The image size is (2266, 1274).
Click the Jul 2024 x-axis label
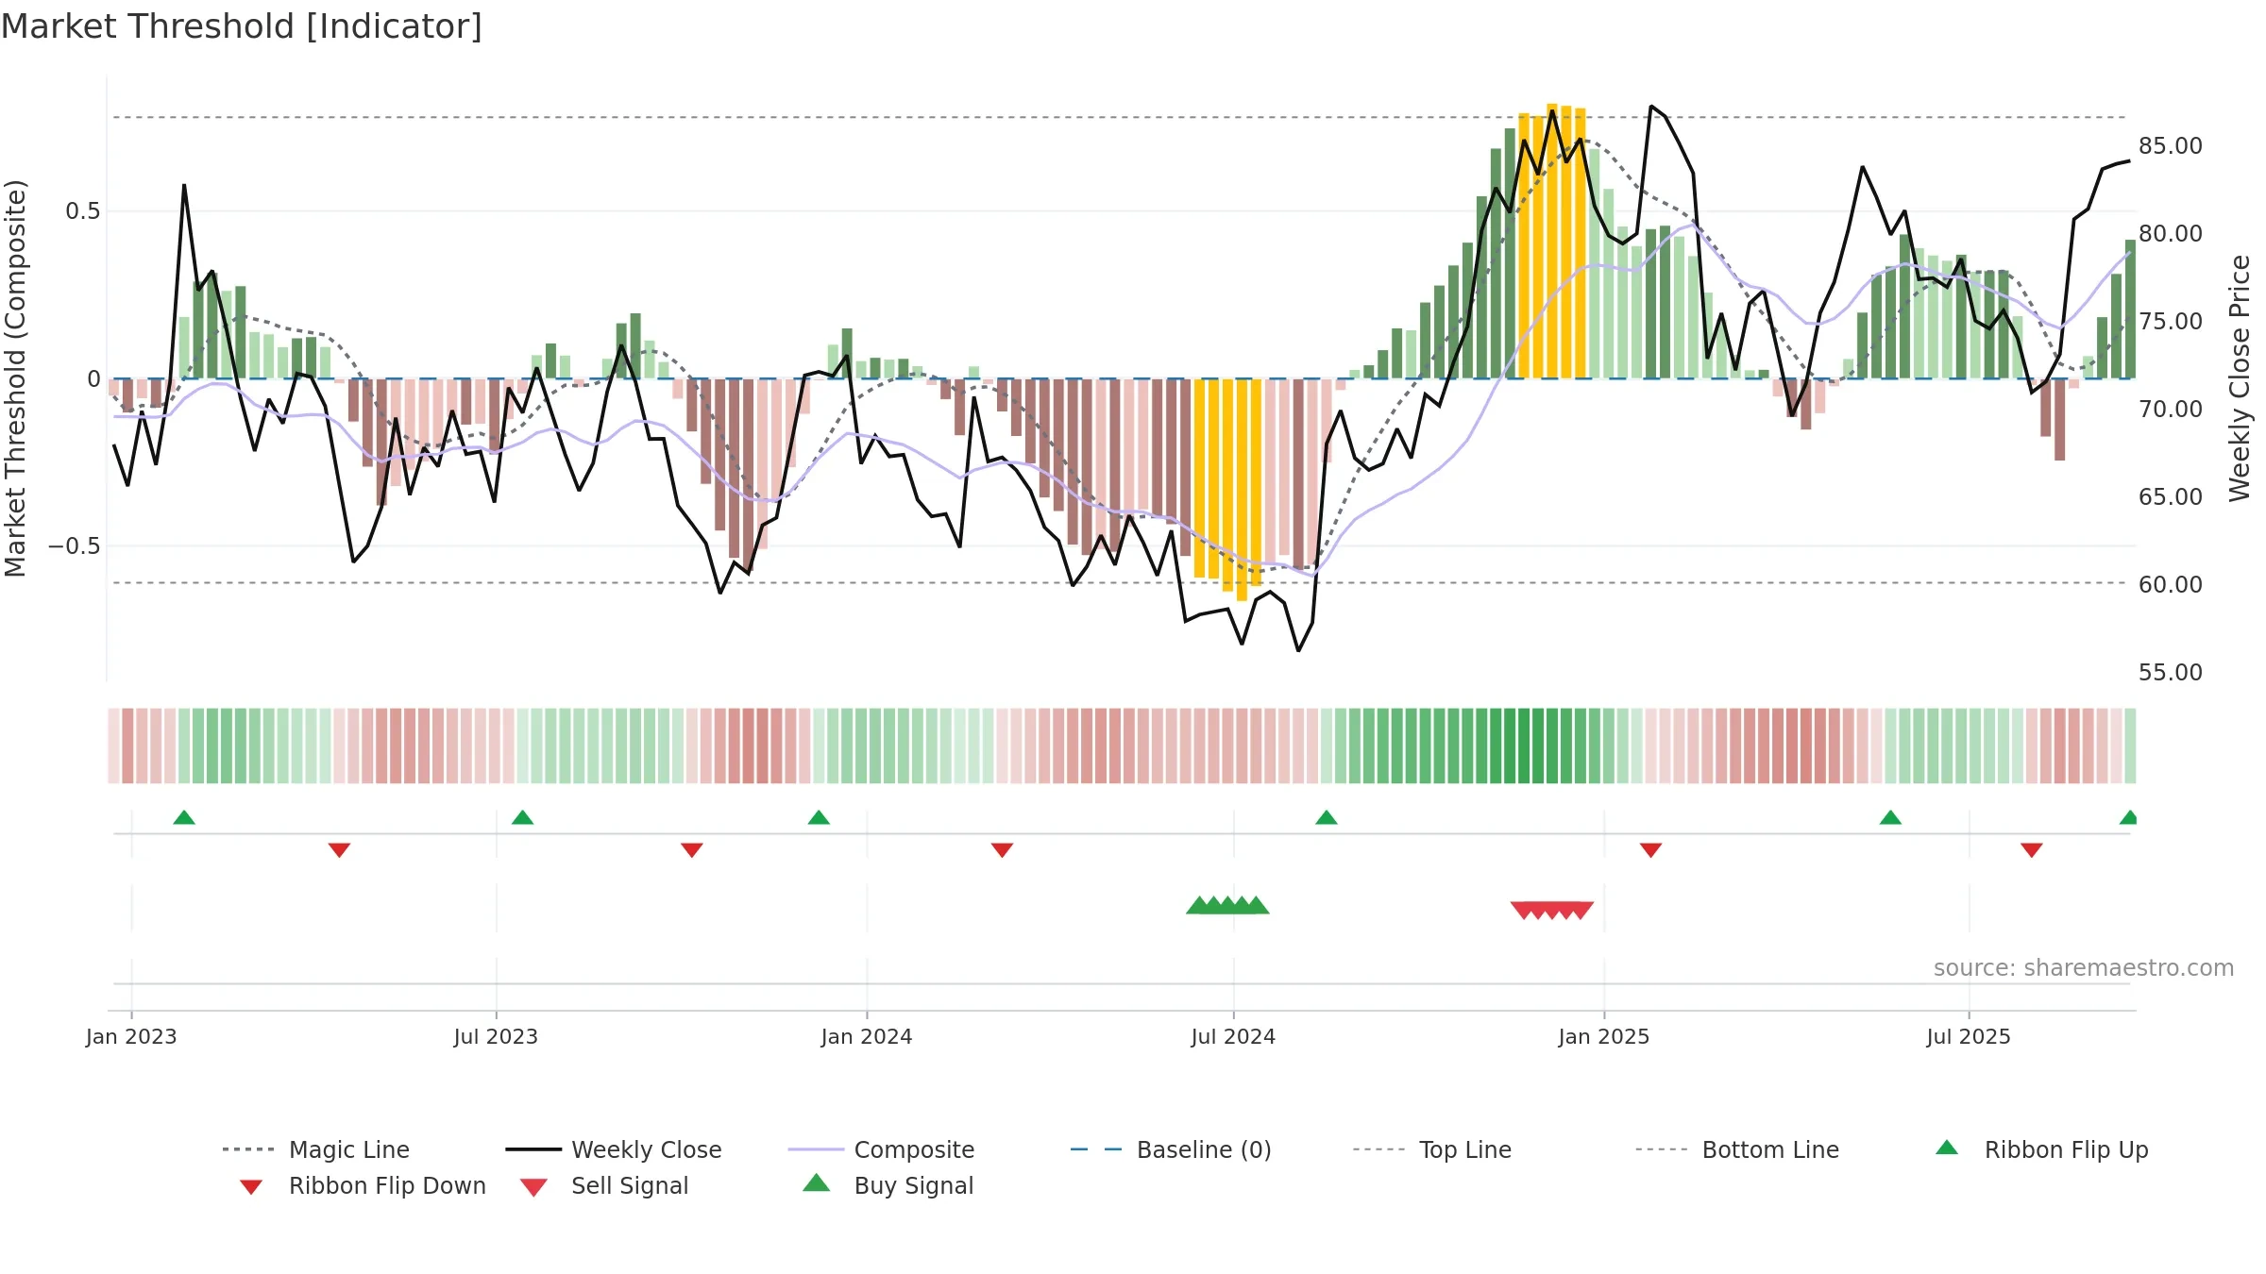[1233, 1036]
